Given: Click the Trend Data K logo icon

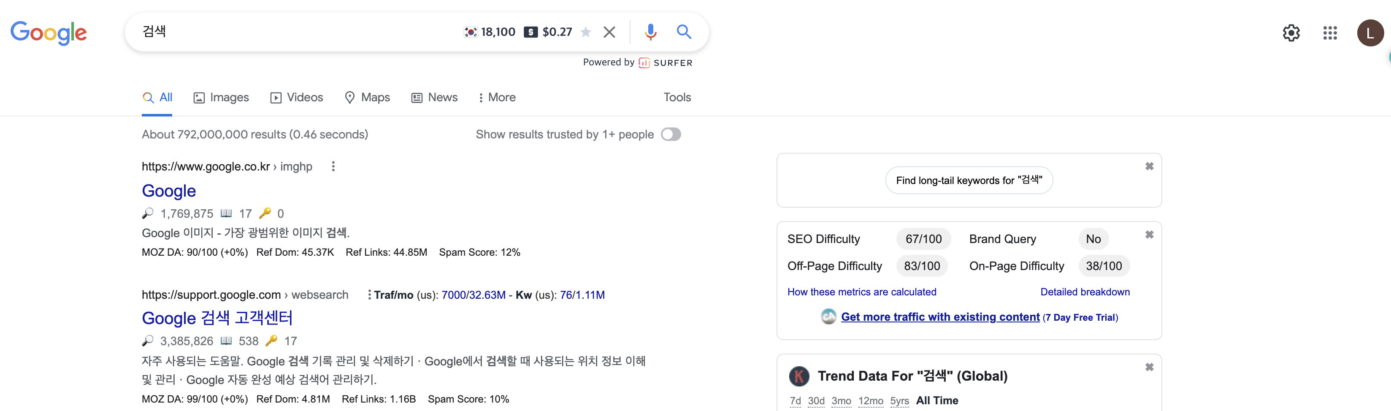Looking at the screenshot, I should [799, 376].
